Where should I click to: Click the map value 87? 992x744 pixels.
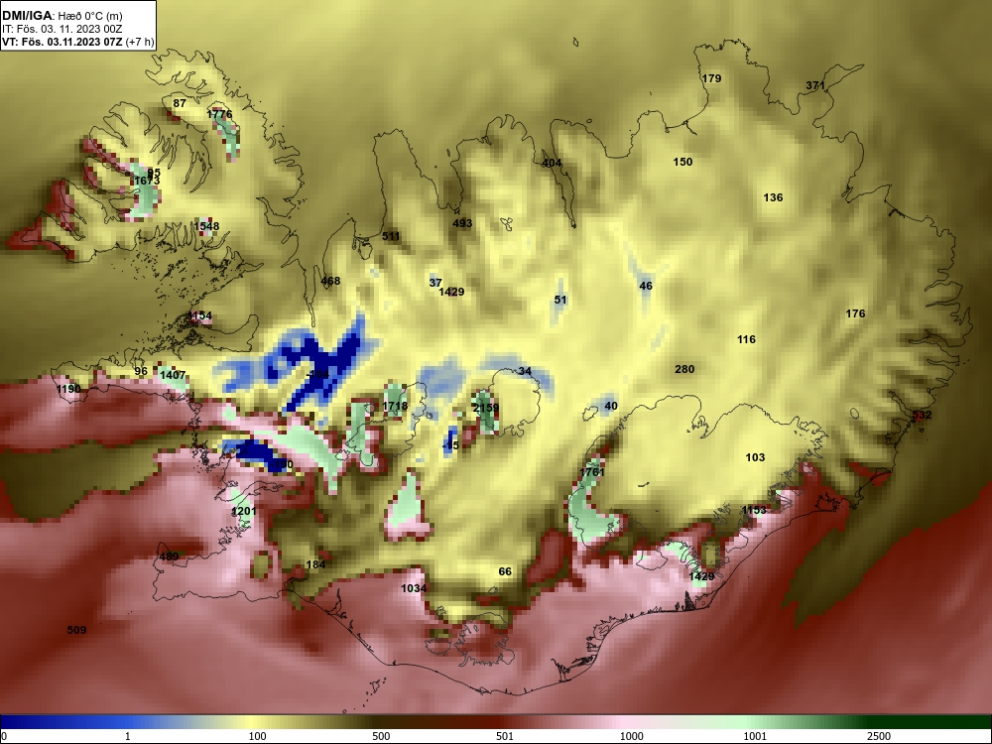point(180,103)
